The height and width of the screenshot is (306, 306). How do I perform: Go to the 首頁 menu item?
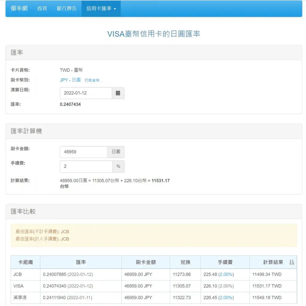coord(42,8)
